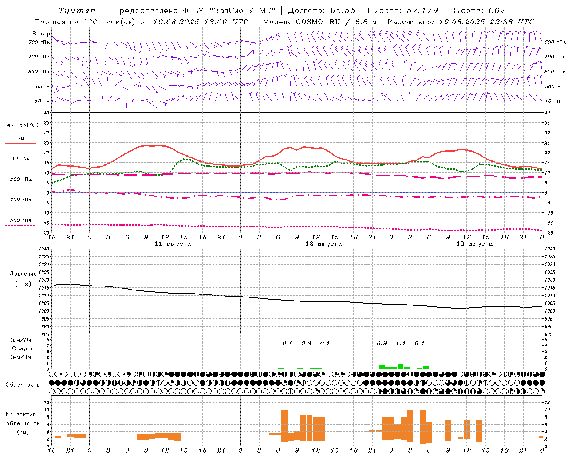Click the green dashed "Td 2м" legend entry

pyautogui.click(x=20, y=159)
